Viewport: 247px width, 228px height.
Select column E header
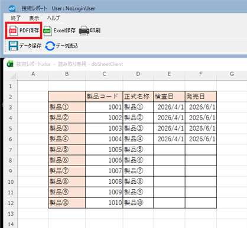[x=169, y=74]
